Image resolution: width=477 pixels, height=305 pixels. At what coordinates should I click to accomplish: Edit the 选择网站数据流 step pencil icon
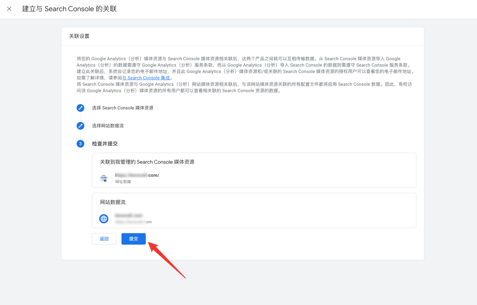tap(80, 126)
